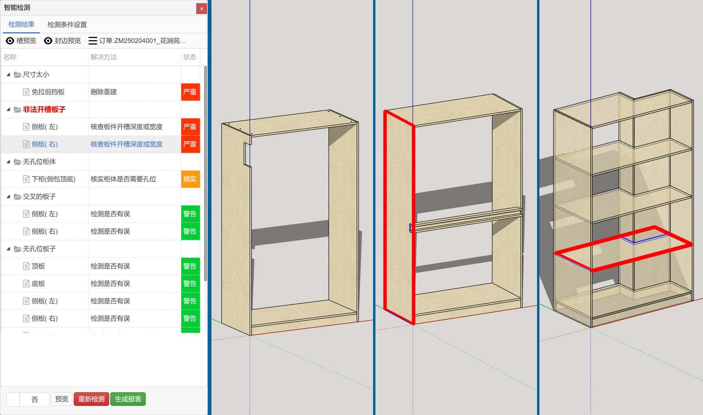Click the file icon next to 下柜(侧包顶底)
This screenshot has width=703, height=415.
pyautogui.click(x=26, y=179)
